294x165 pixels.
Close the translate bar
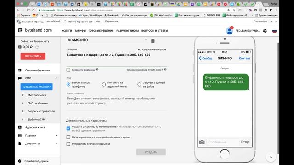(276, 22)
